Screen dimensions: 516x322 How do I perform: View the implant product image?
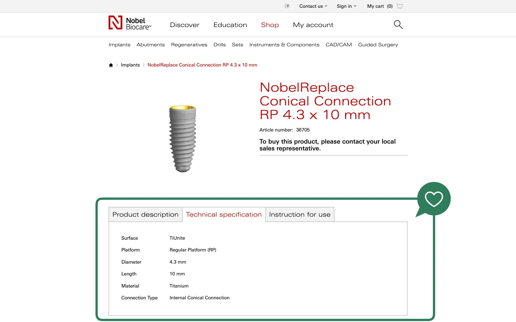[183, 139]
